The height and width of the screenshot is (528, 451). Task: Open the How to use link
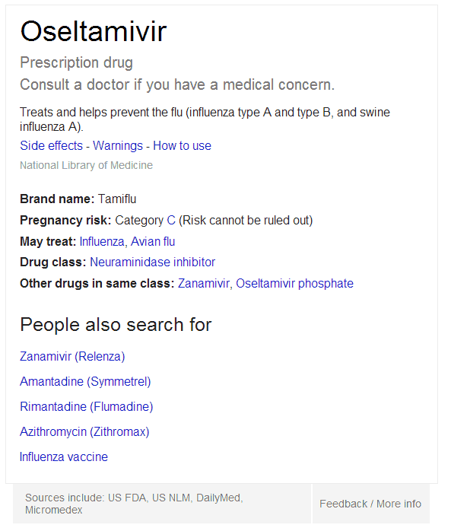coord(182,145)
